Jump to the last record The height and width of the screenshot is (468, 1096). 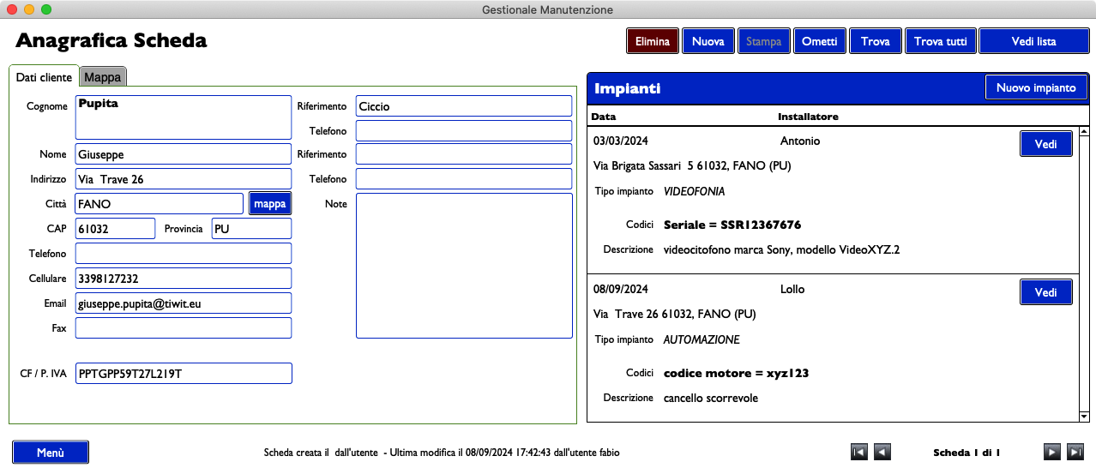pos(1075,452)
